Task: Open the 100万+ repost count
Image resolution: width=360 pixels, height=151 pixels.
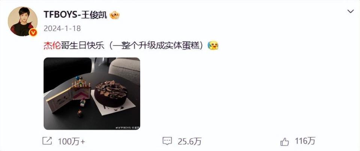Action: pyautogui.click(x=71, y=142)
